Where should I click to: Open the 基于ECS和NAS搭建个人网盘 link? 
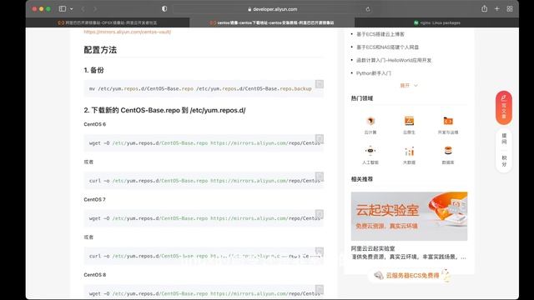[387, 47]
